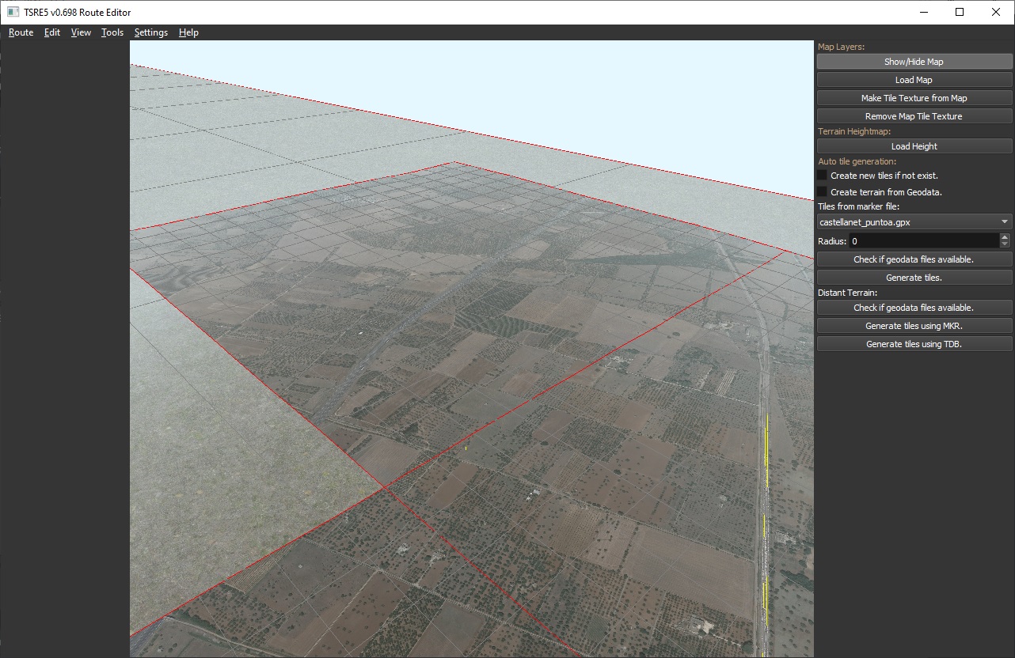
Task: Click Make Tile Texture from Map
Action: click(x=914, y=98)
